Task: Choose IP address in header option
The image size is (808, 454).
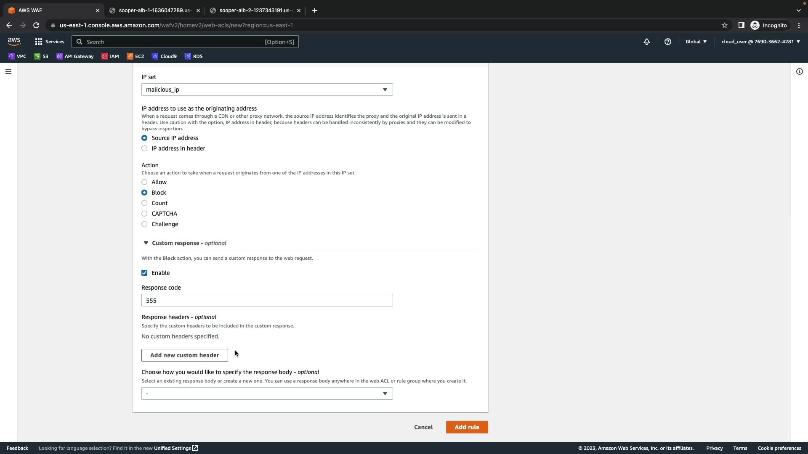Action: click(144, 148)
